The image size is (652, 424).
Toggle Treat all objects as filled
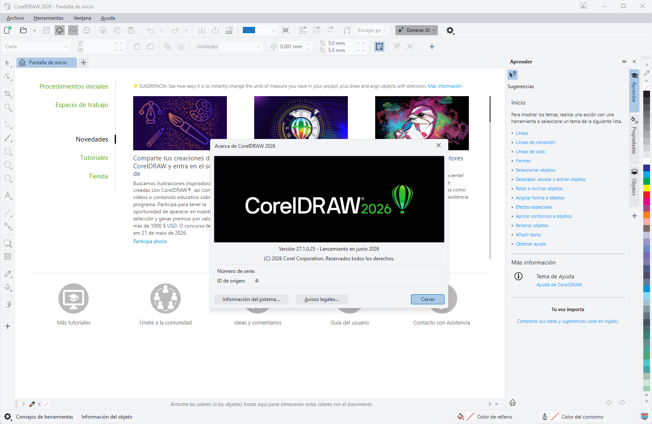[379, 47]
